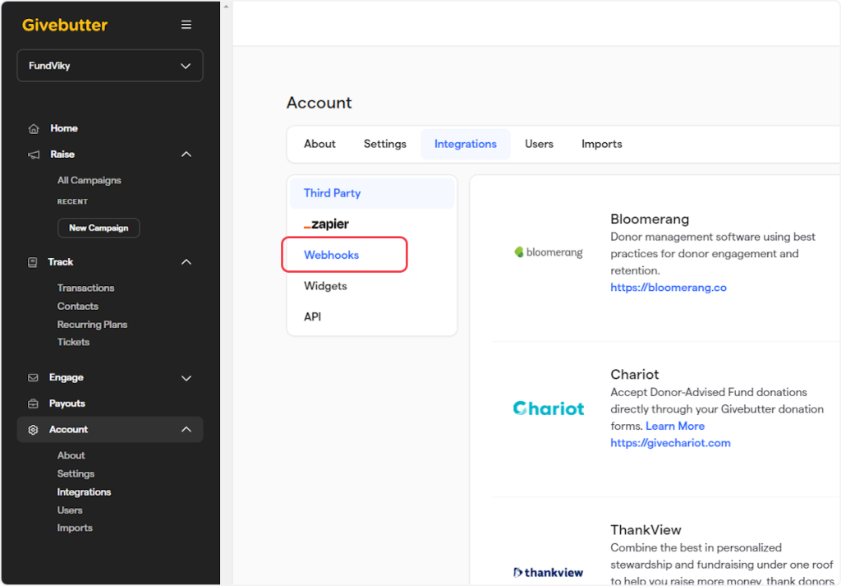The width and height of the screenshot is (841, 586).
Task: Collapse the Track section chevron
Action: point(186,262)
